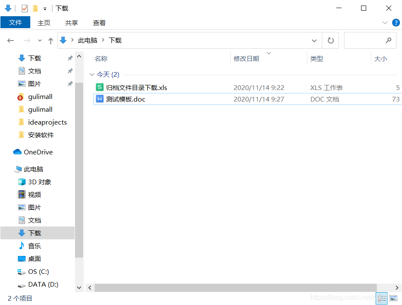Collapse the 今天 (2) group
The height and width of the screenshot is (305, 402).
click(92, 74)
